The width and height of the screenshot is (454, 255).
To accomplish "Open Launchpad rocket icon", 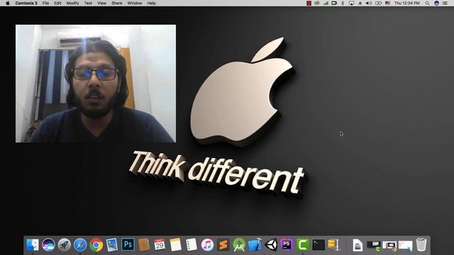I will 65,245.
